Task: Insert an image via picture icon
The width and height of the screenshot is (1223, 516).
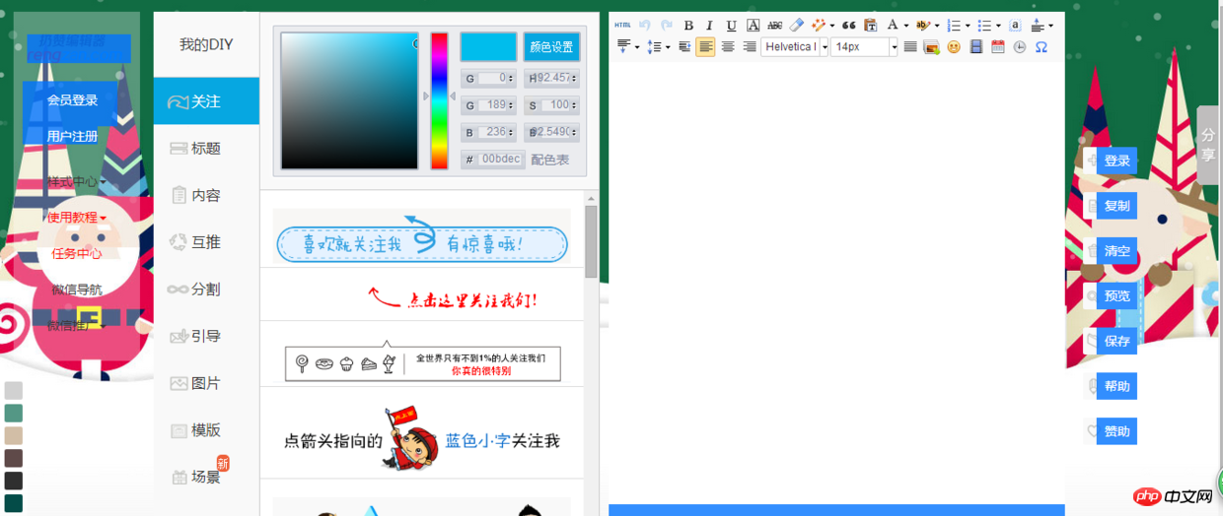Action: pos(931,46)
